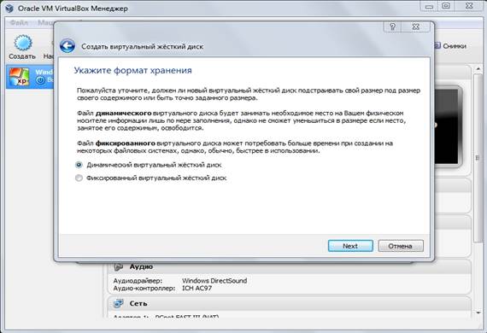Click the details panel scrollbar up arrow
The image size is (487, 333).
(478, 68)
